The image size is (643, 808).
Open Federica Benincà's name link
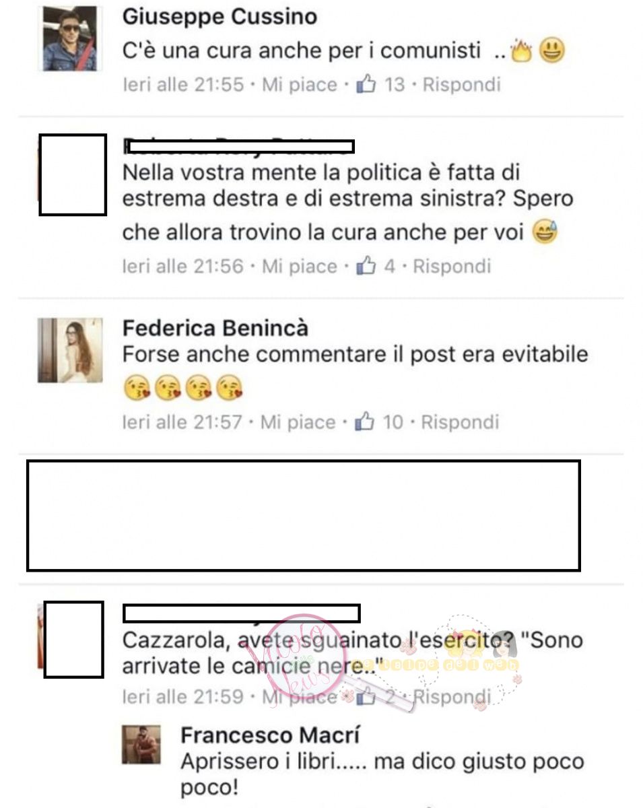[215, 328]
